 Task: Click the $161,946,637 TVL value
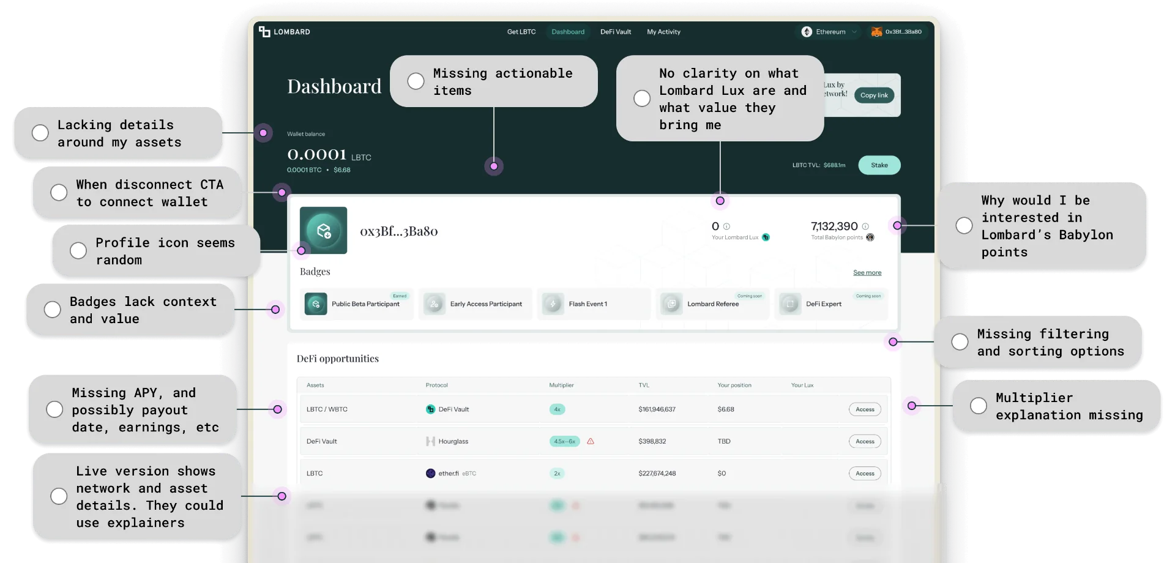pos(657,409)
